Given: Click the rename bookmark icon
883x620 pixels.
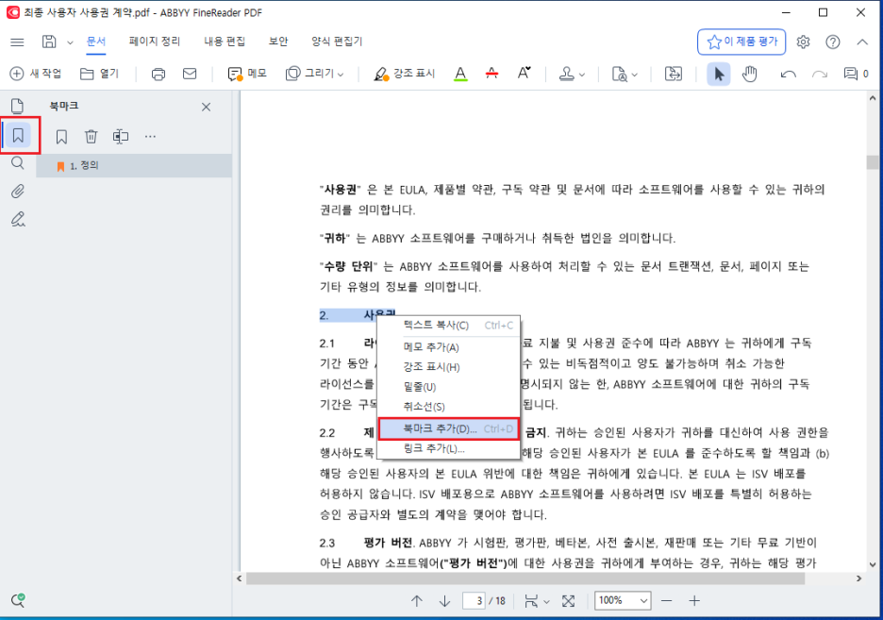Looking at the screenshot, I should point(120,136).
